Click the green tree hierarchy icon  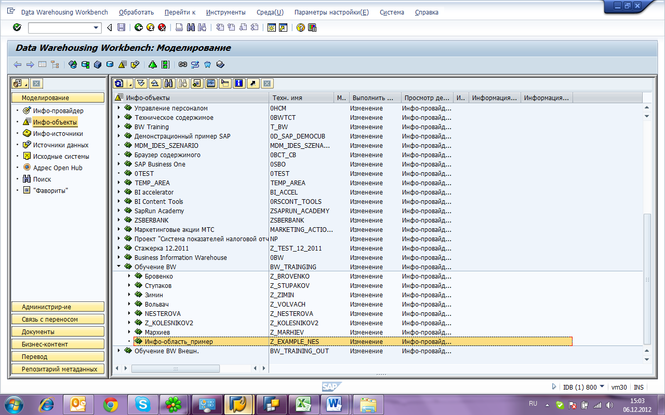152,65
